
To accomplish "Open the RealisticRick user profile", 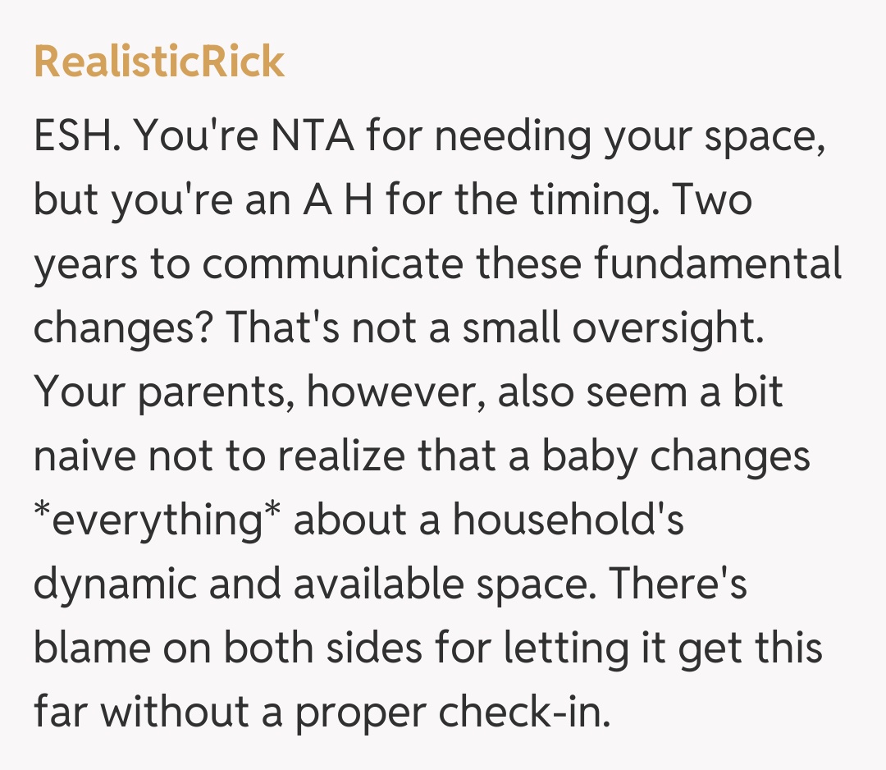I will (x=159, y=62).
